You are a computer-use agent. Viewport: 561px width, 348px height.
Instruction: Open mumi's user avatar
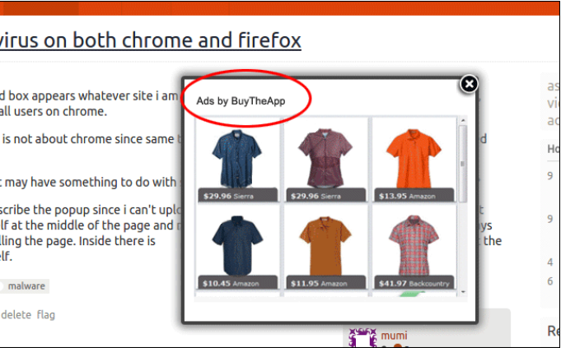pos(362,338)
